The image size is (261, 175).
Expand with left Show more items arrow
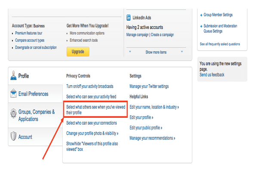(130, 52)
